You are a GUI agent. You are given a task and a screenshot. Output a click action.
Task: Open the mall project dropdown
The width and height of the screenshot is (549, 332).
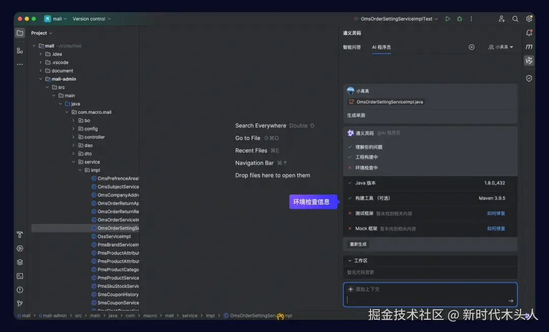click(x=59, y=19)
